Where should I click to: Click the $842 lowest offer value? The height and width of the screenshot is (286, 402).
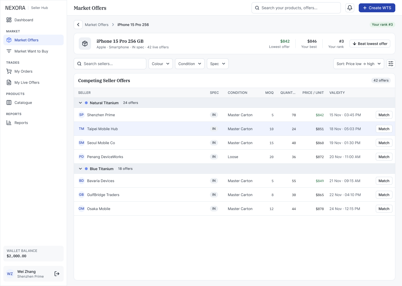pyautogui.click(x=285, y=41)
